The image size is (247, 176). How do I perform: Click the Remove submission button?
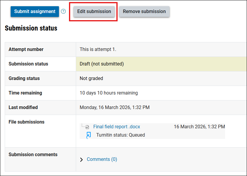(x=144, y=12)
